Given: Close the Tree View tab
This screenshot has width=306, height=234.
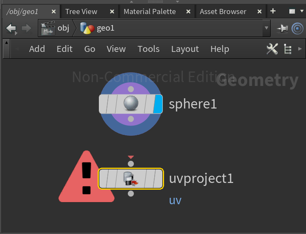Looking at the screenshot, I should (112, 11).
